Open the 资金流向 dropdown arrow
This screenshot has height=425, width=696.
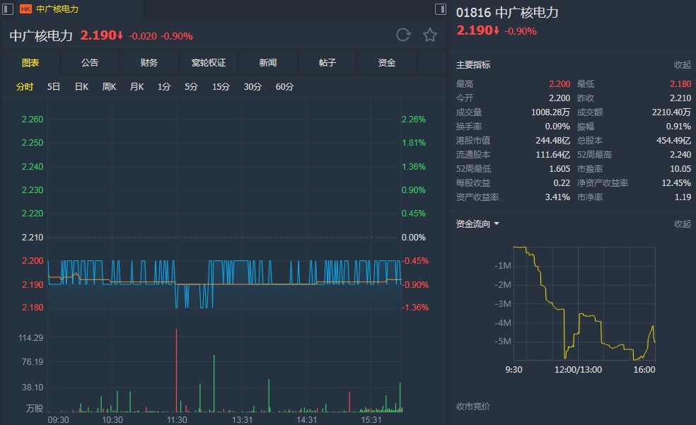click(497, 223)
